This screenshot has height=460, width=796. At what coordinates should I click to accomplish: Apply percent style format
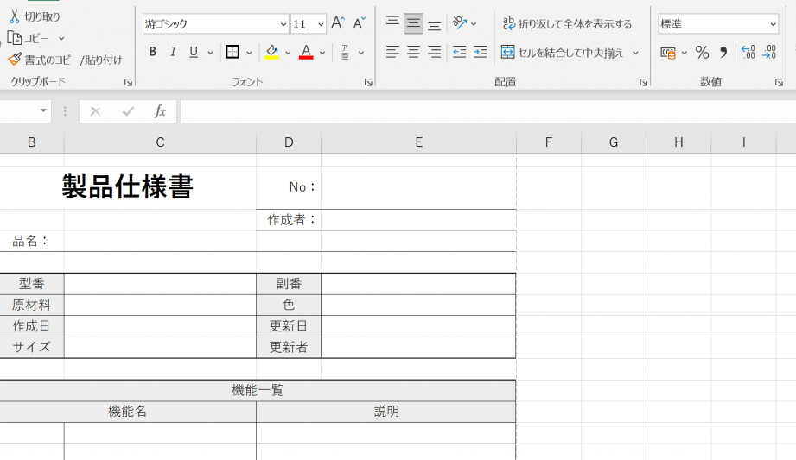click(x=702, y=53)
